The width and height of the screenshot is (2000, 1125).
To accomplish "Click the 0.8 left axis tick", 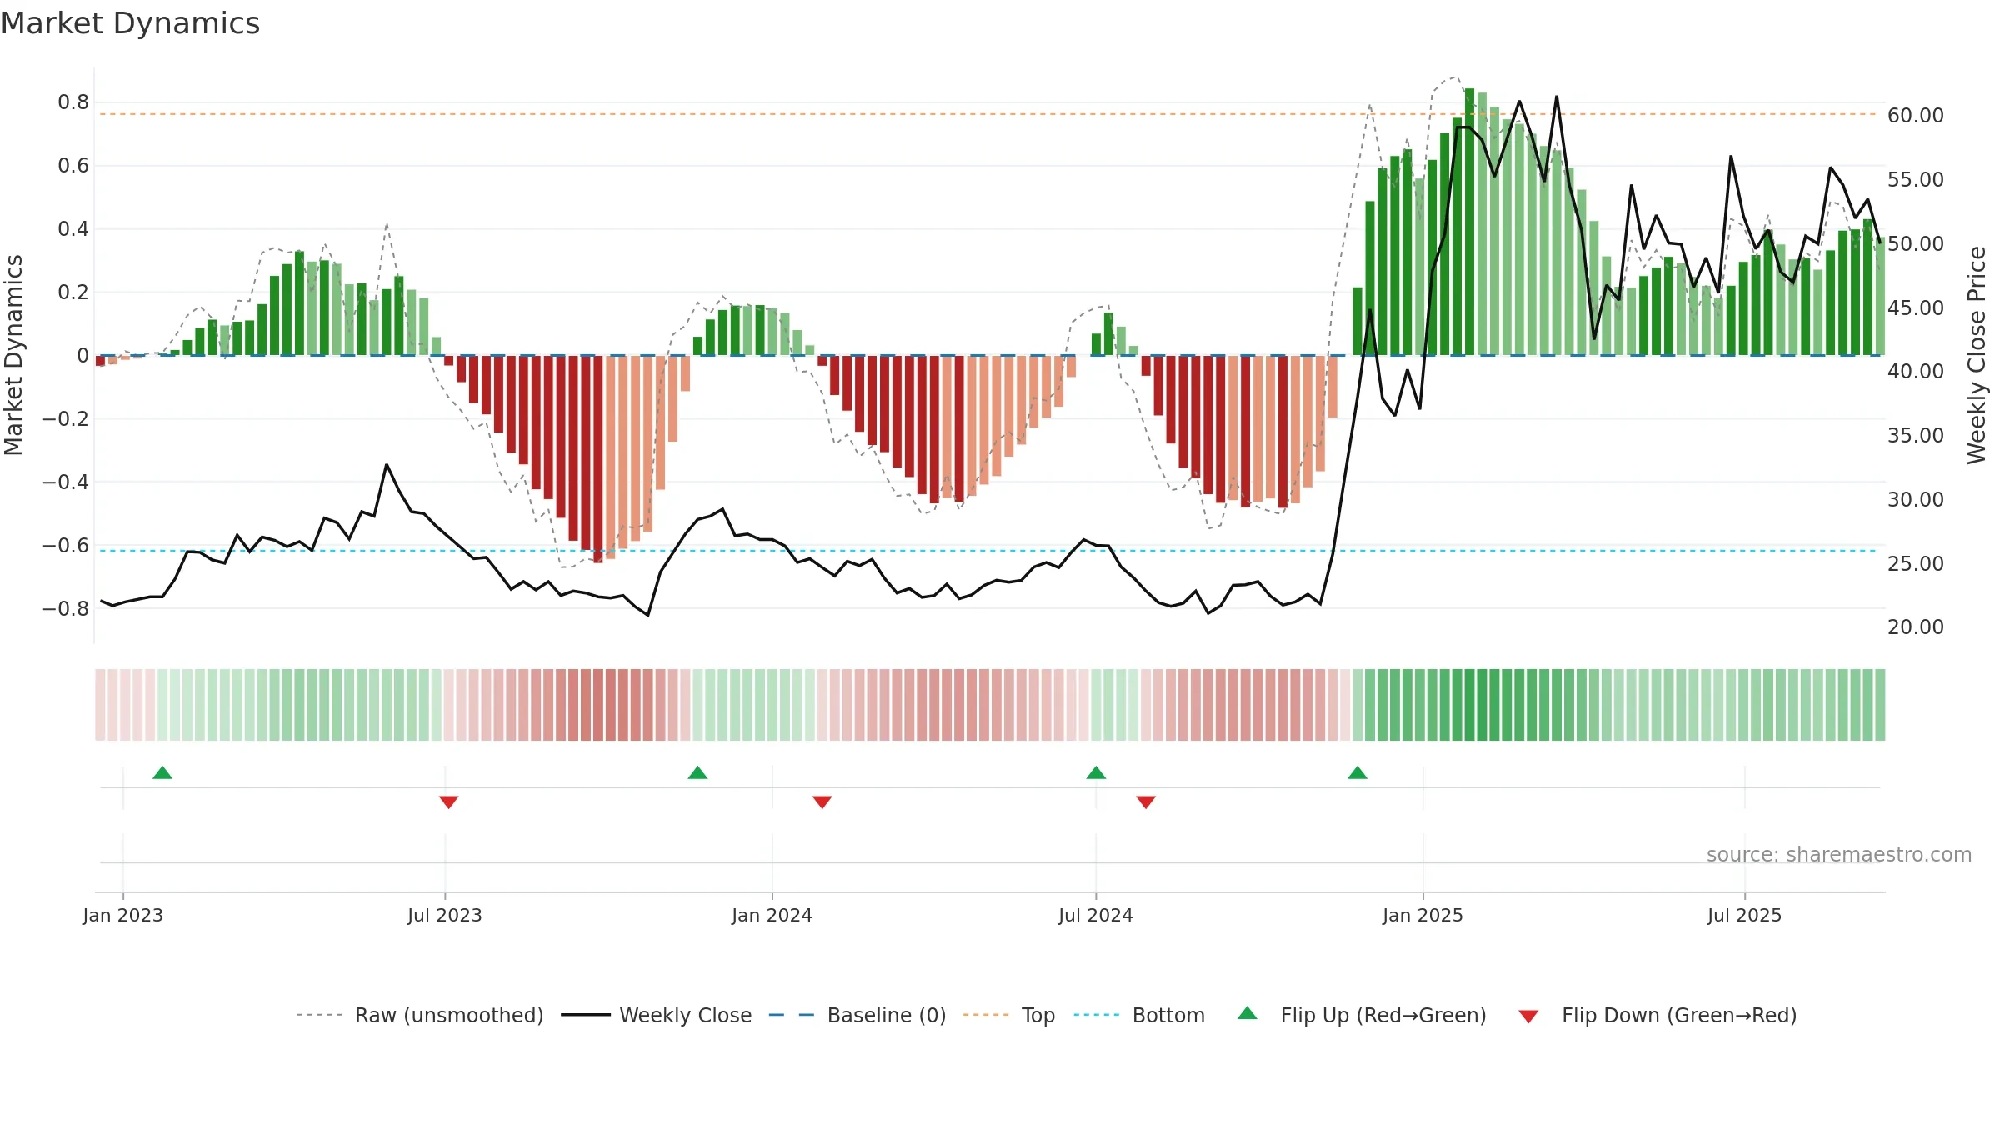I will [73, 102].
